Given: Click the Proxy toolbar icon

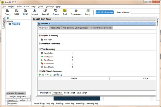Looking at the screenshot, I should tap(88, 11).
